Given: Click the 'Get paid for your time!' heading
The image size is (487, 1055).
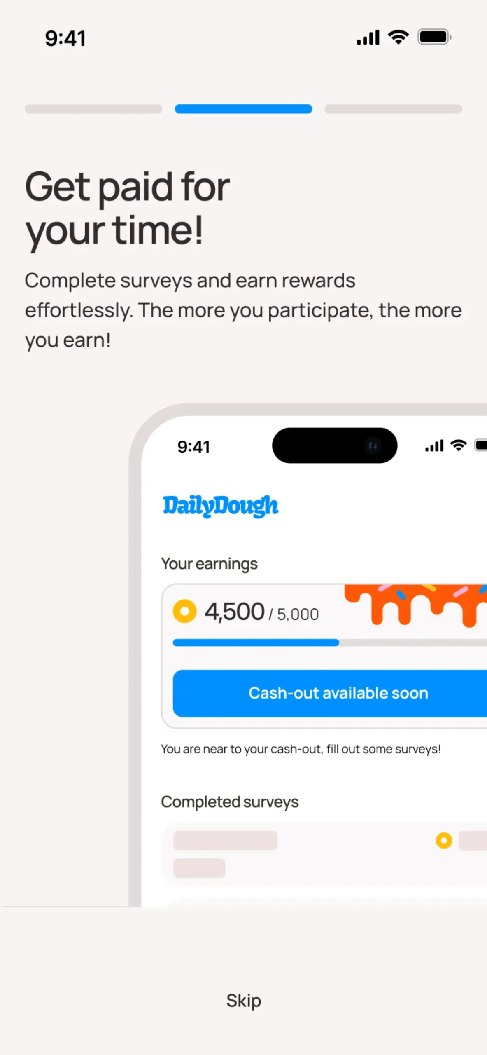Looking at the screenshot, I should [x=127, y=209].
